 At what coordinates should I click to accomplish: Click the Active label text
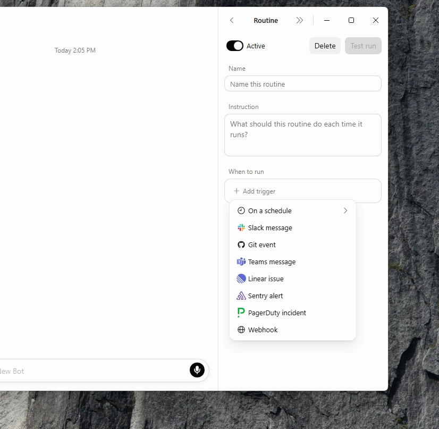coord(256,46)
